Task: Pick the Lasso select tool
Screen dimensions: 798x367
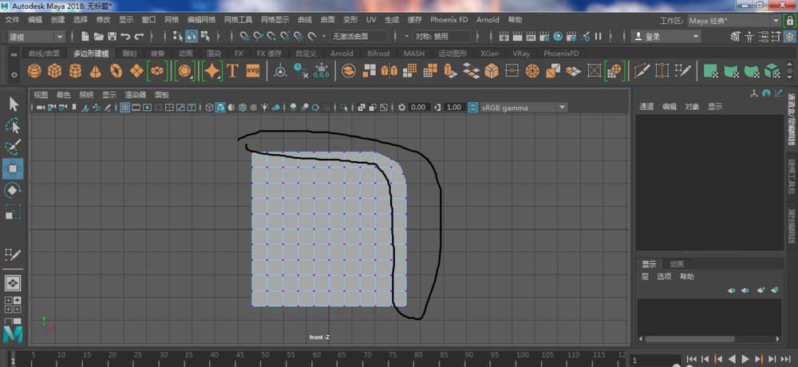Action: 13,125
